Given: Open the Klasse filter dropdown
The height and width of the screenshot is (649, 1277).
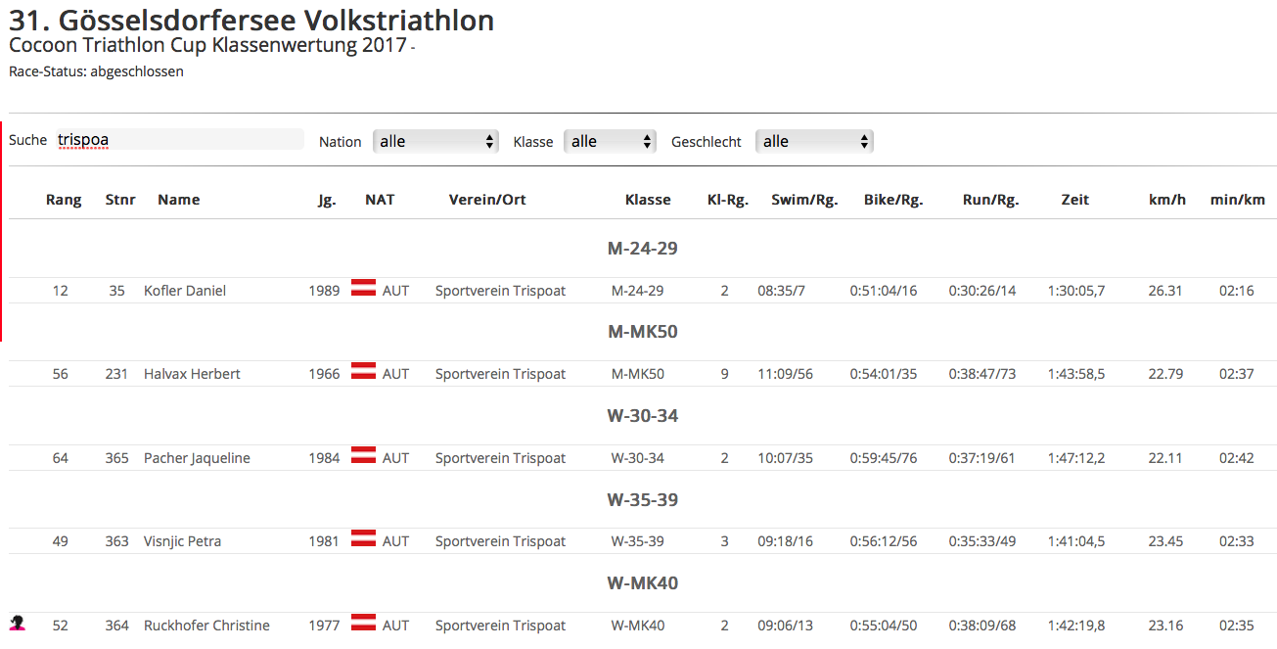Looking at the screenshot, I should [610, 141].
